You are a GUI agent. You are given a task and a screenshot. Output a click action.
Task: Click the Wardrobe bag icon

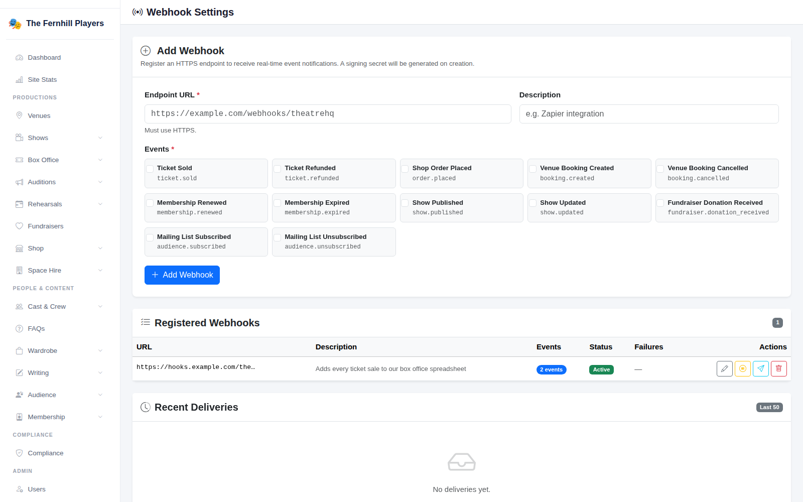19,351
